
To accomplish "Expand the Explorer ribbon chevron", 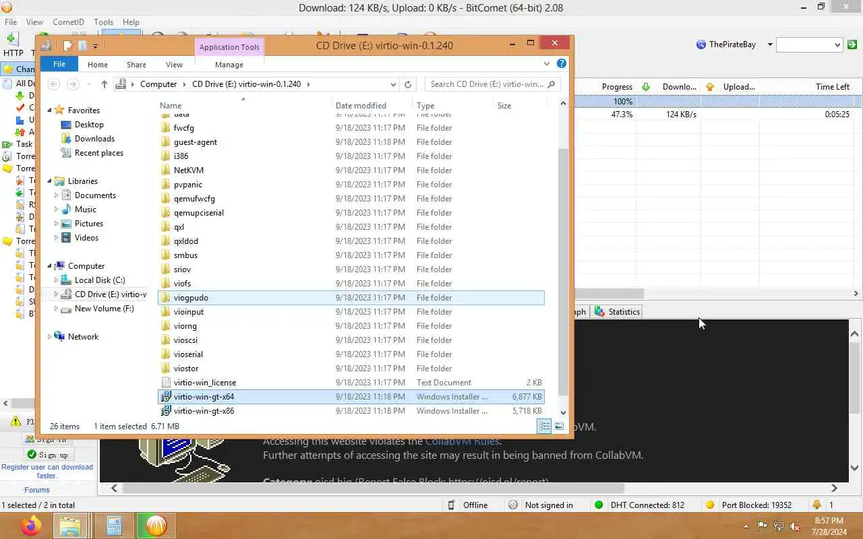I will point(547,64).
